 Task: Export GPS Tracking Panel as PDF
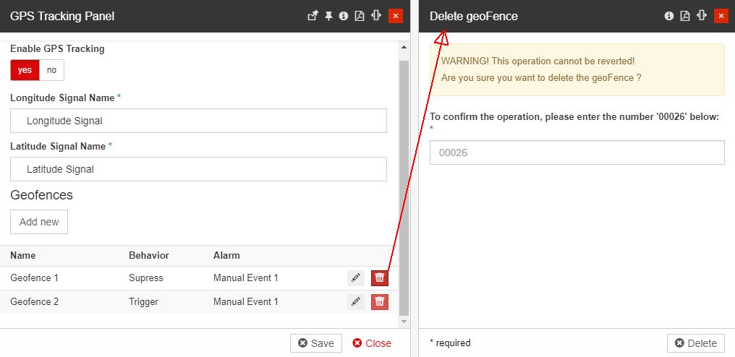360,16
